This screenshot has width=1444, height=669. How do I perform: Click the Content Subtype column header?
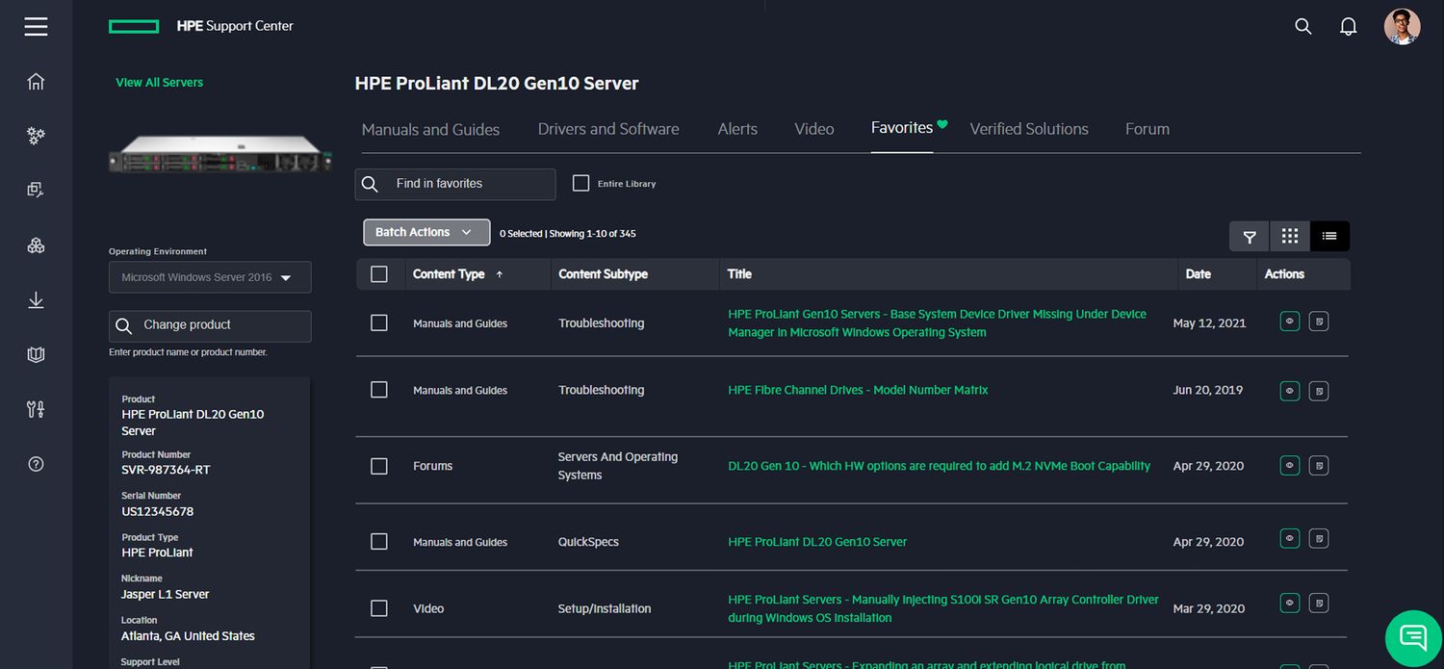tap(603, 274)
